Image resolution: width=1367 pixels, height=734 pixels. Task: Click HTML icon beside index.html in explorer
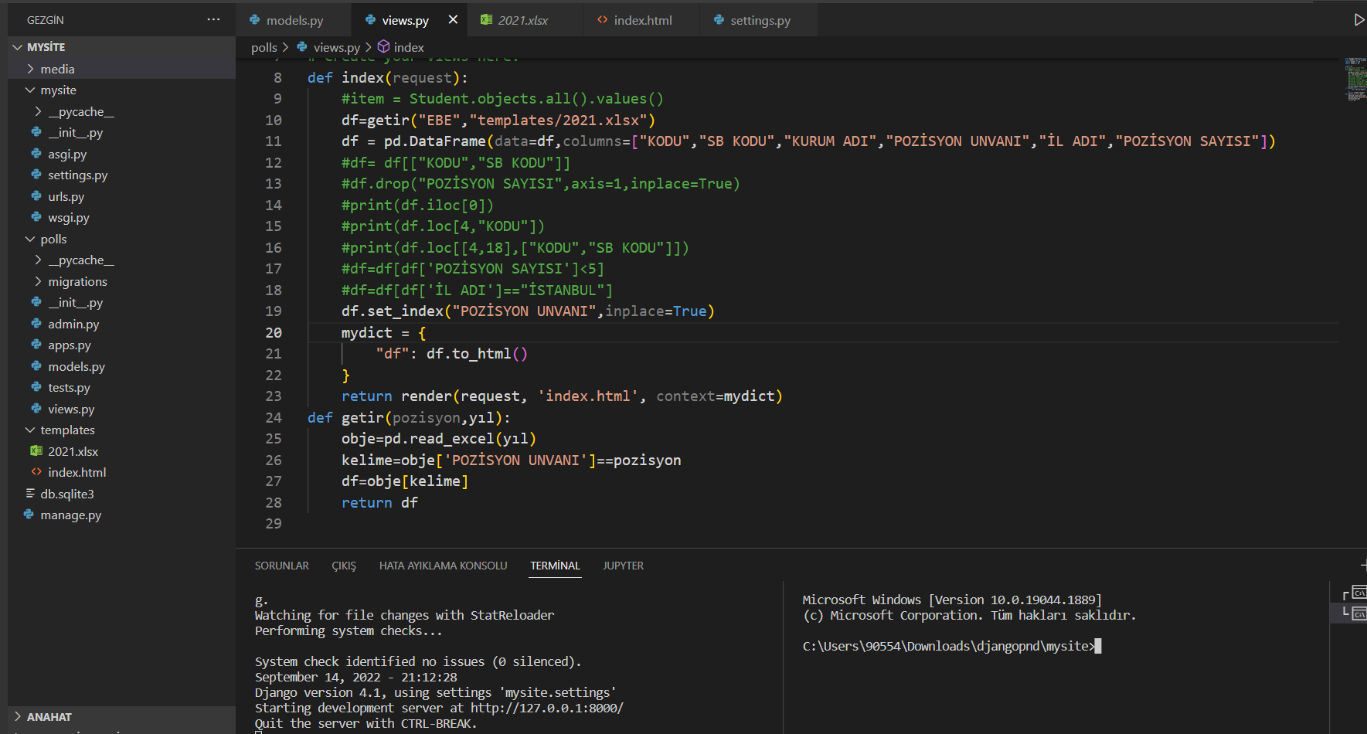[x=36, y=472]
